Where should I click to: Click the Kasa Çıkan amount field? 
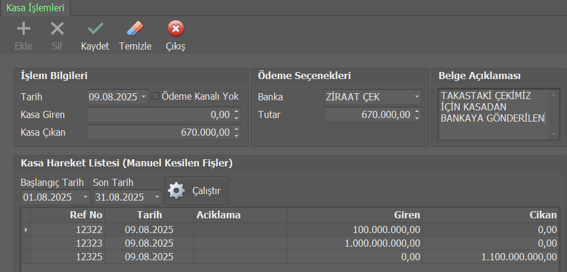tap(159, 133)
